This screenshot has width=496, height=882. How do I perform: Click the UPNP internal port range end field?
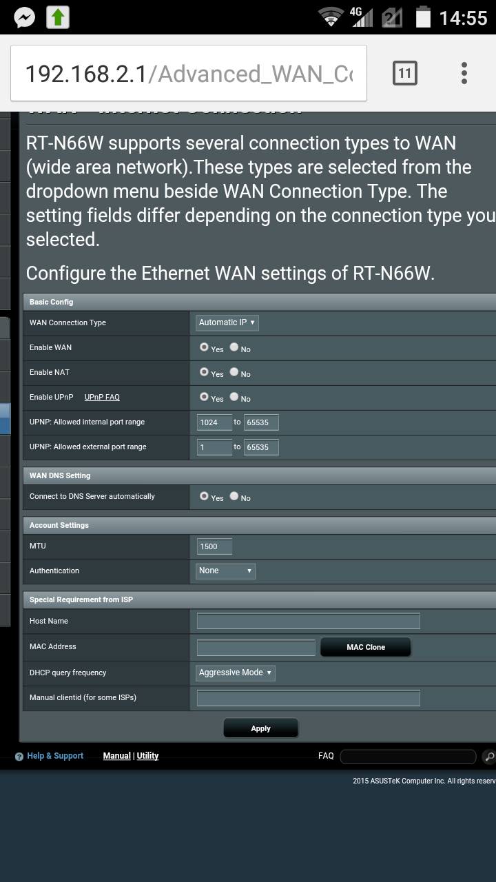(261, 422)
